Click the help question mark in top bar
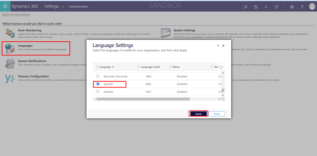 [x=302, y=7]
